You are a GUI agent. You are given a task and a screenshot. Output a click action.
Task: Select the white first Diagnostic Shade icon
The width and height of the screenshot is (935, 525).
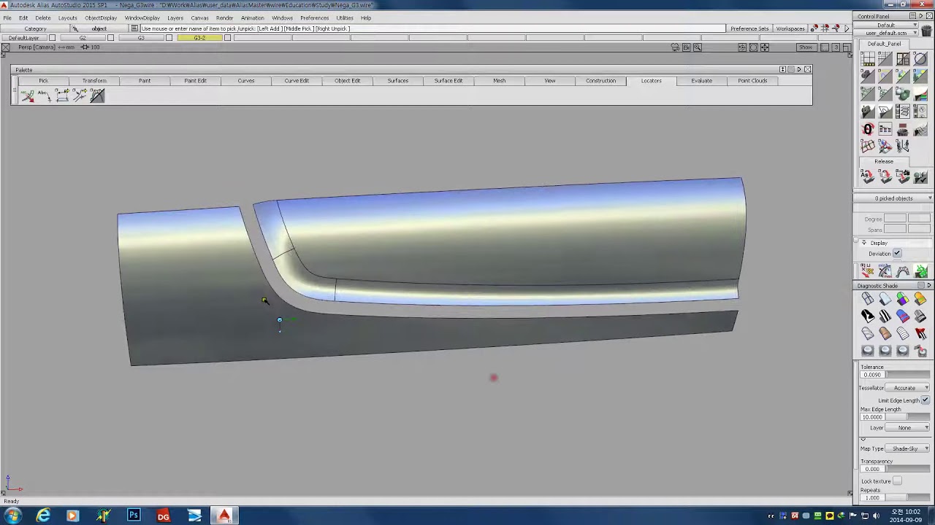coord(868,299)
